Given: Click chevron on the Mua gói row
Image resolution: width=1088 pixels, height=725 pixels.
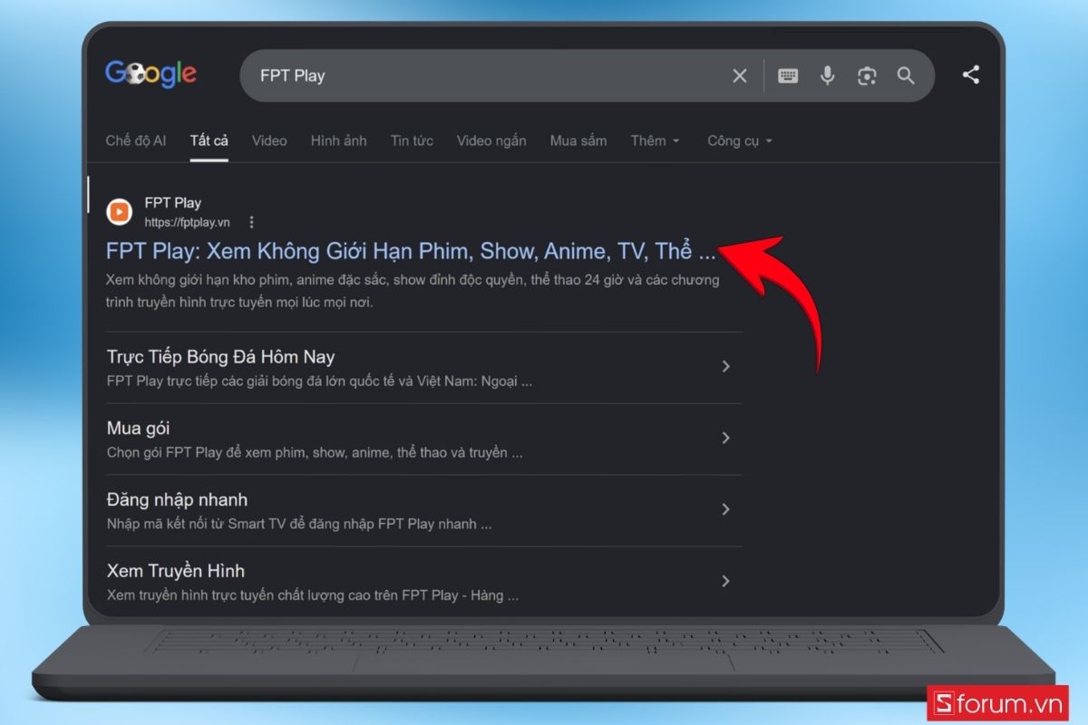Looking at the screenshot, I should pyautogui.click(x=725, y=438).
